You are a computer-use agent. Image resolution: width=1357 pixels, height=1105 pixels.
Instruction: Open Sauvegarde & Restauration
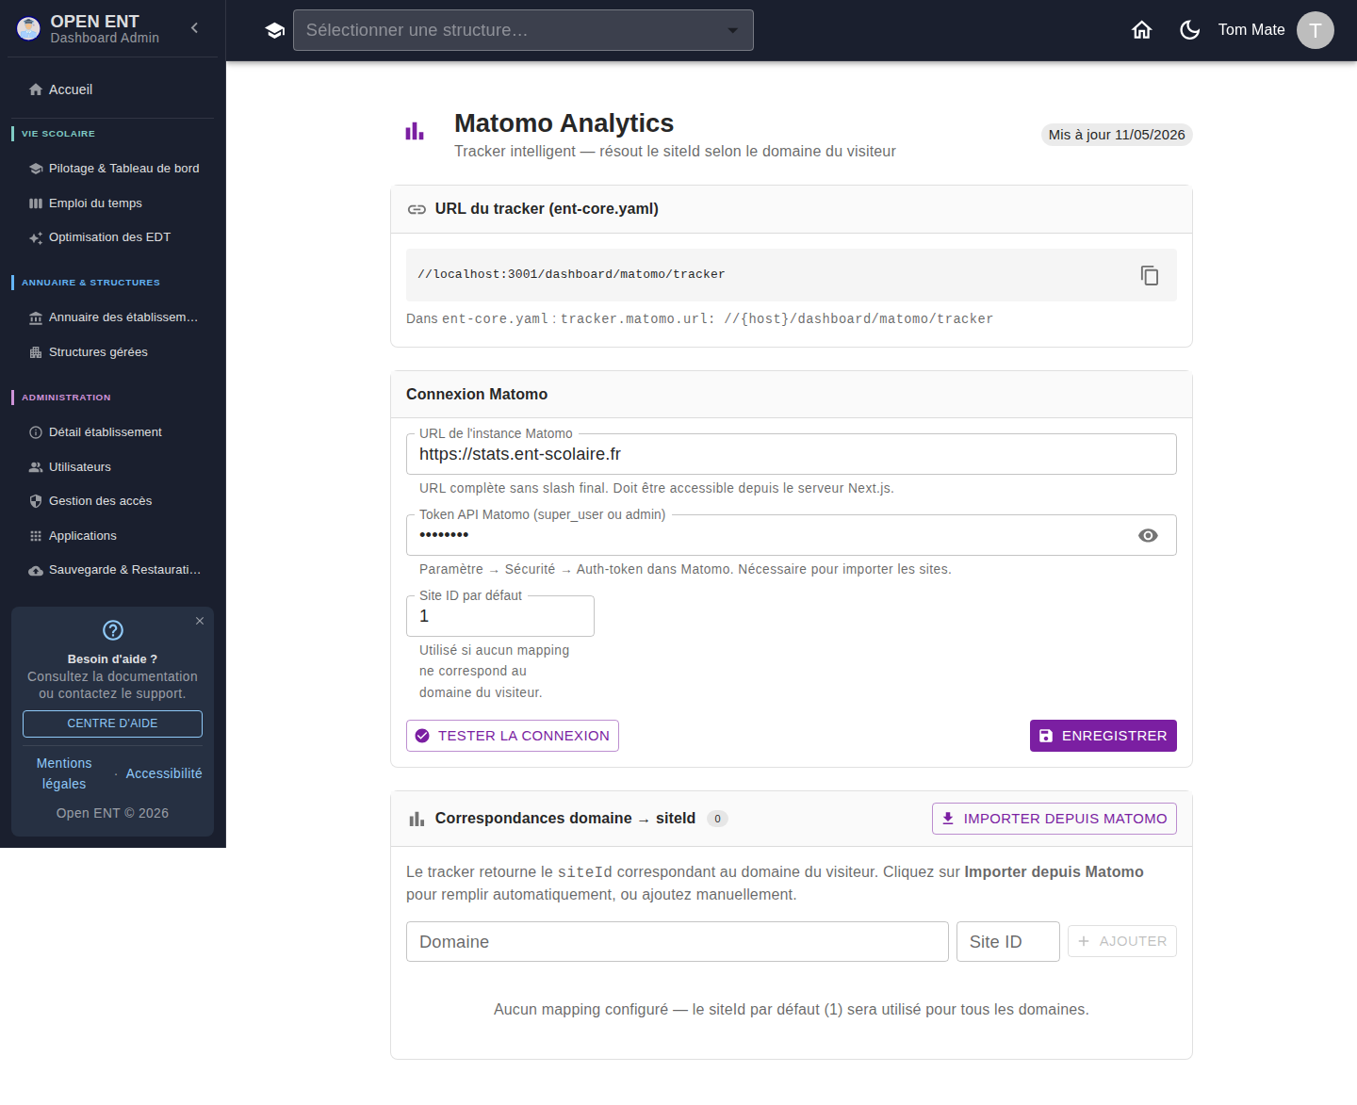point(113,570)
